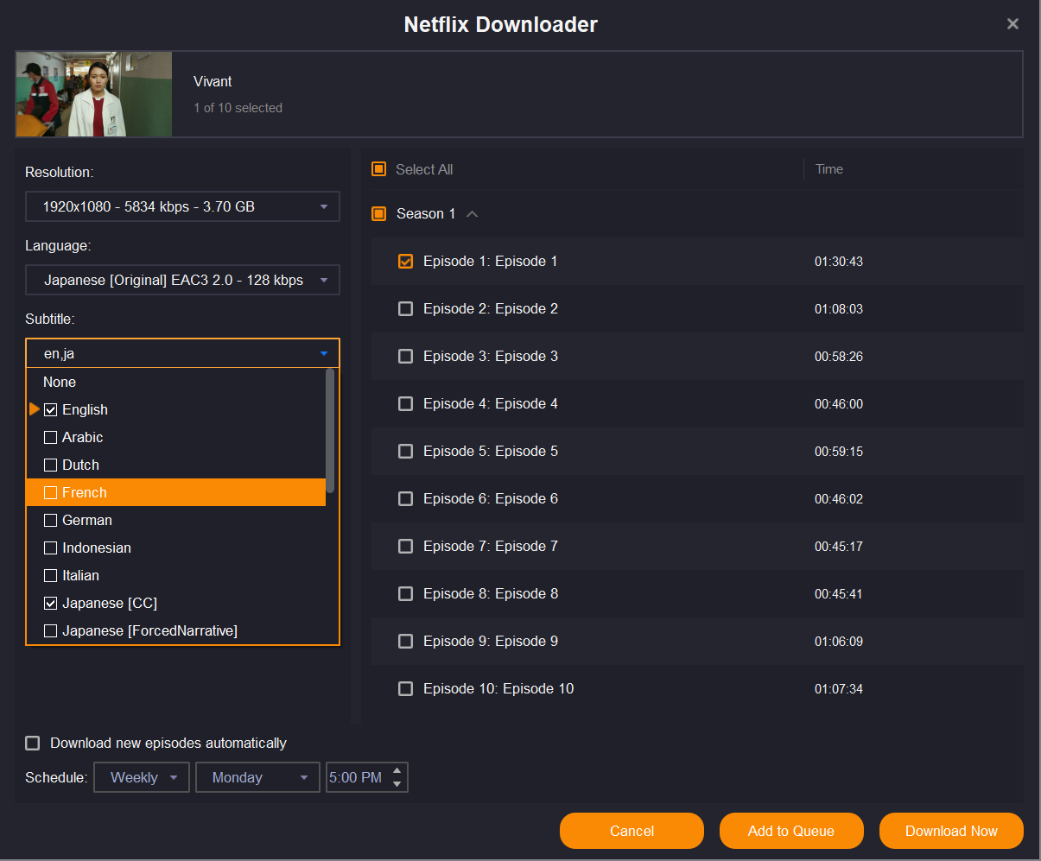Viewport: 1041px width, 861px height.
Task: Click the Cancel button
Action: pos(632,831)
